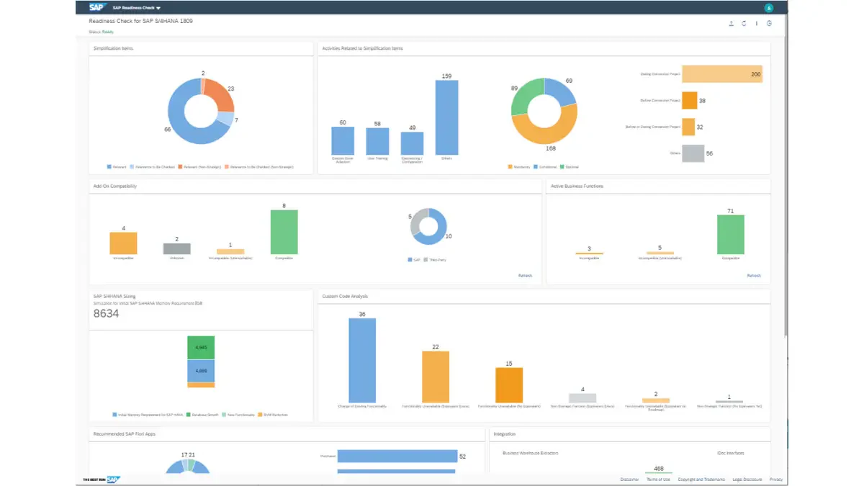
Task: Click Relevant legend swatch in Simplification Items
Action: [109, 167]
